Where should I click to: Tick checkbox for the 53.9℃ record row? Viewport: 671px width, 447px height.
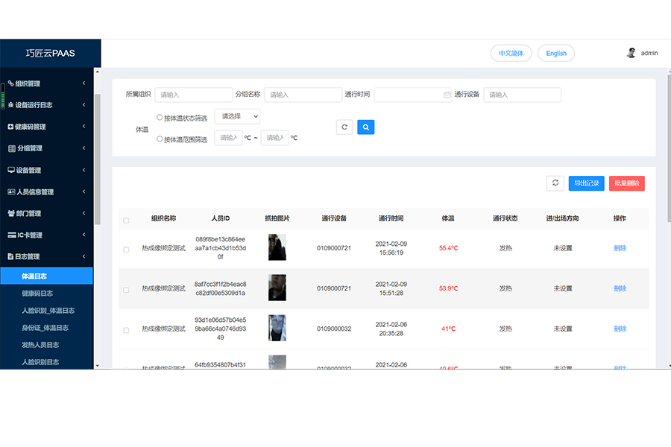(x=126, y=290)
